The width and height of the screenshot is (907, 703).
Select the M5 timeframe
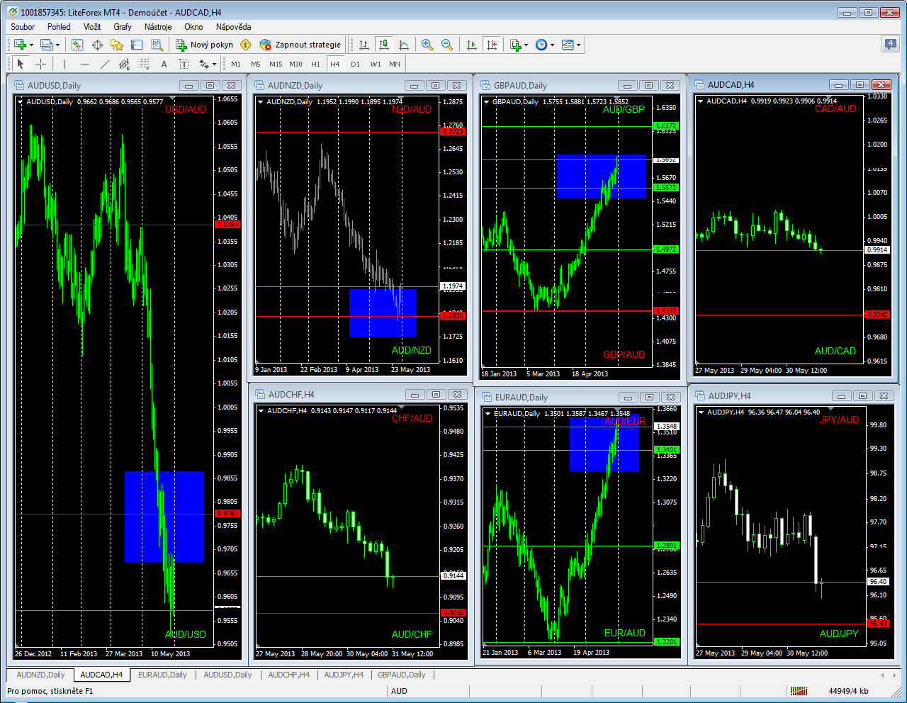pyautogui.click(x=256, y=64)
